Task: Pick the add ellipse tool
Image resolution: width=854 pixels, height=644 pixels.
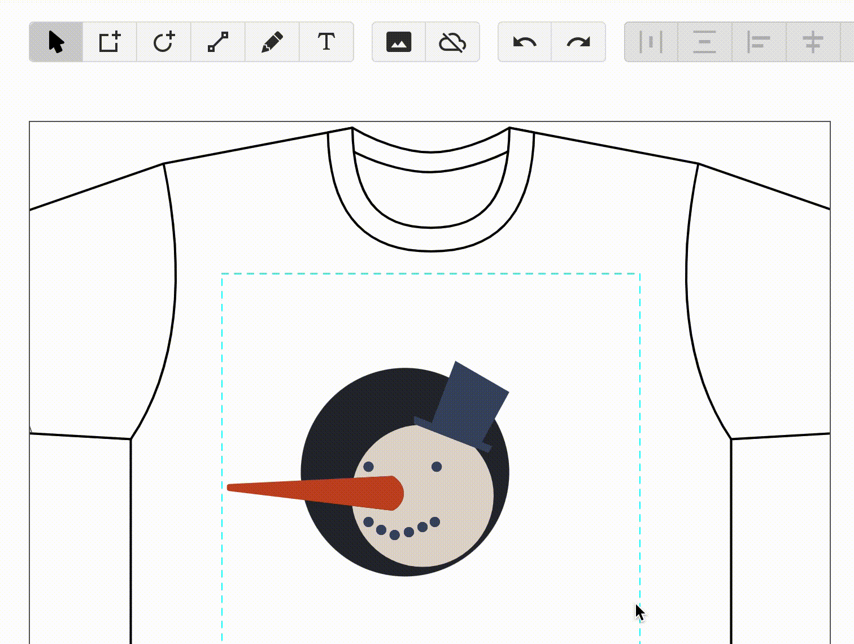Action: (164, 42)
